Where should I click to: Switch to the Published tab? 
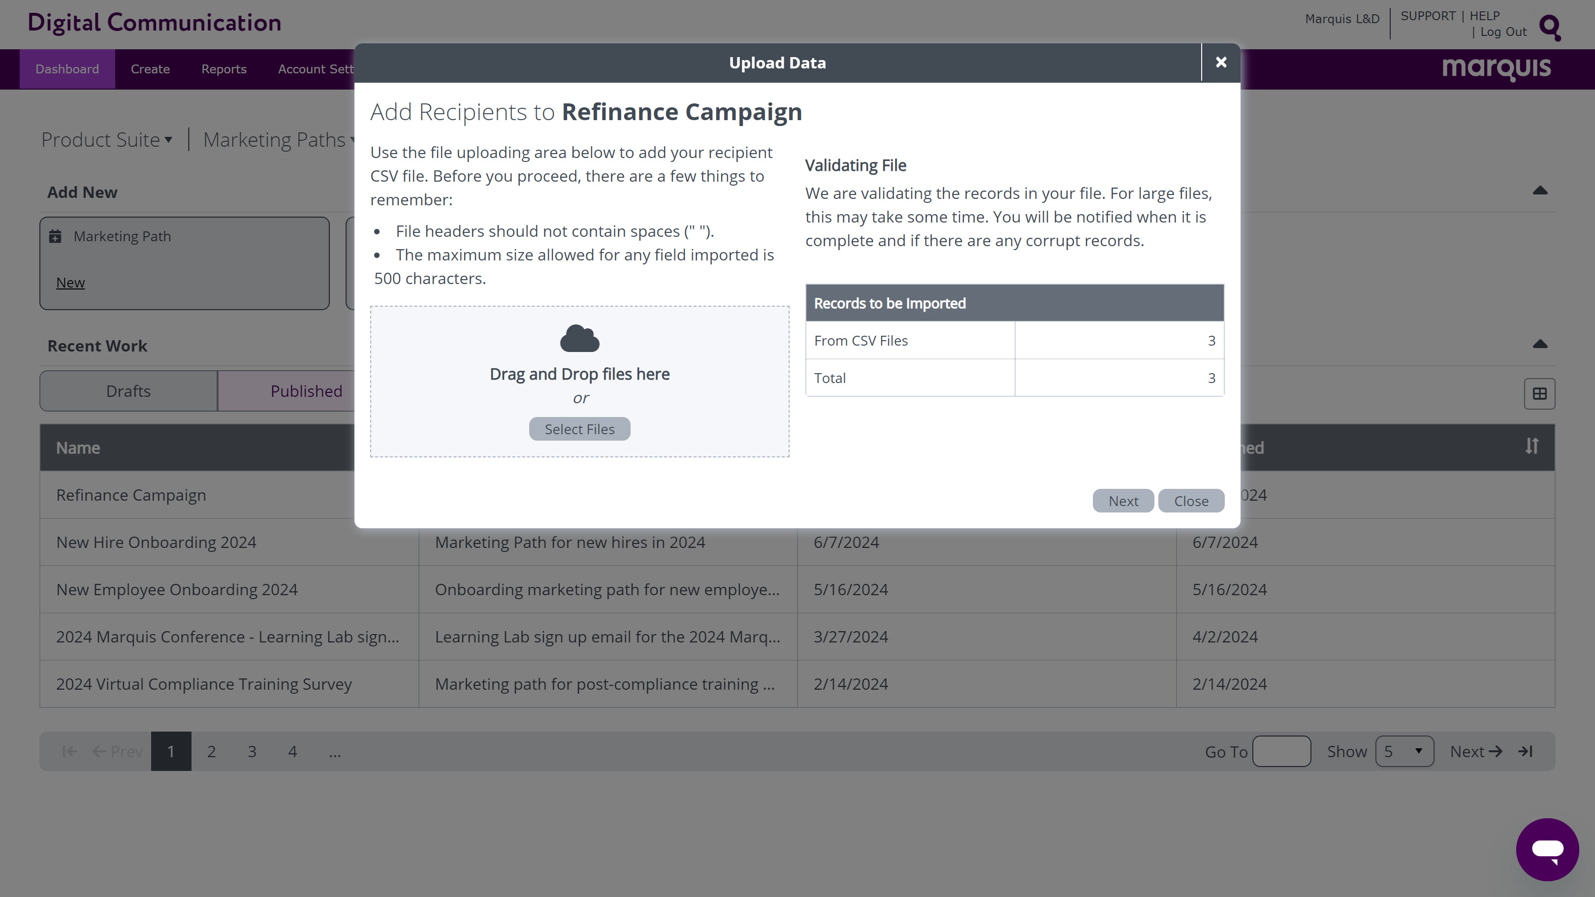click(x=286, y=391)
